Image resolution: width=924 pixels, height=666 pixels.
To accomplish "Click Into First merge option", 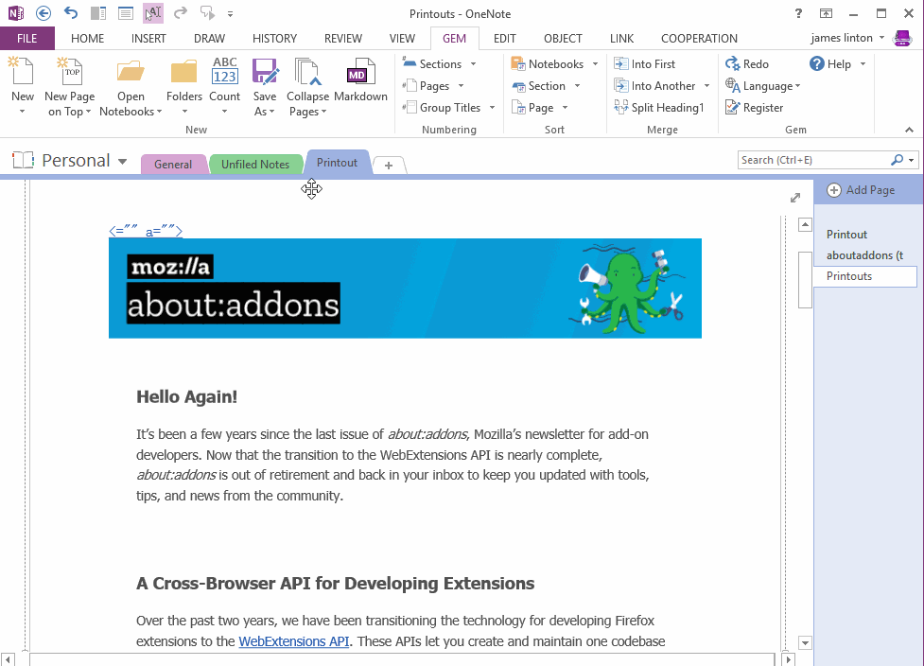I will [645, 63].
